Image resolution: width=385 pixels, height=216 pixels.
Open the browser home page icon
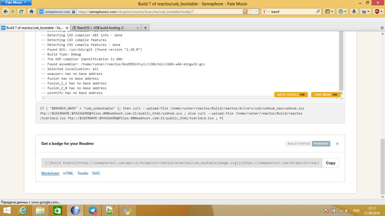(31, 12)
